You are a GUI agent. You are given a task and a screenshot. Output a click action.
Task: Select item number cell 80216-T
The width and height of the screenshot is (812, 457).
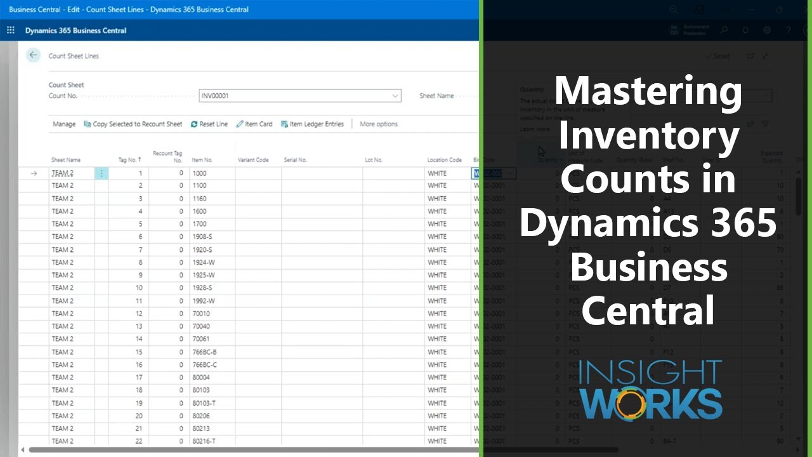click(213, 441)
